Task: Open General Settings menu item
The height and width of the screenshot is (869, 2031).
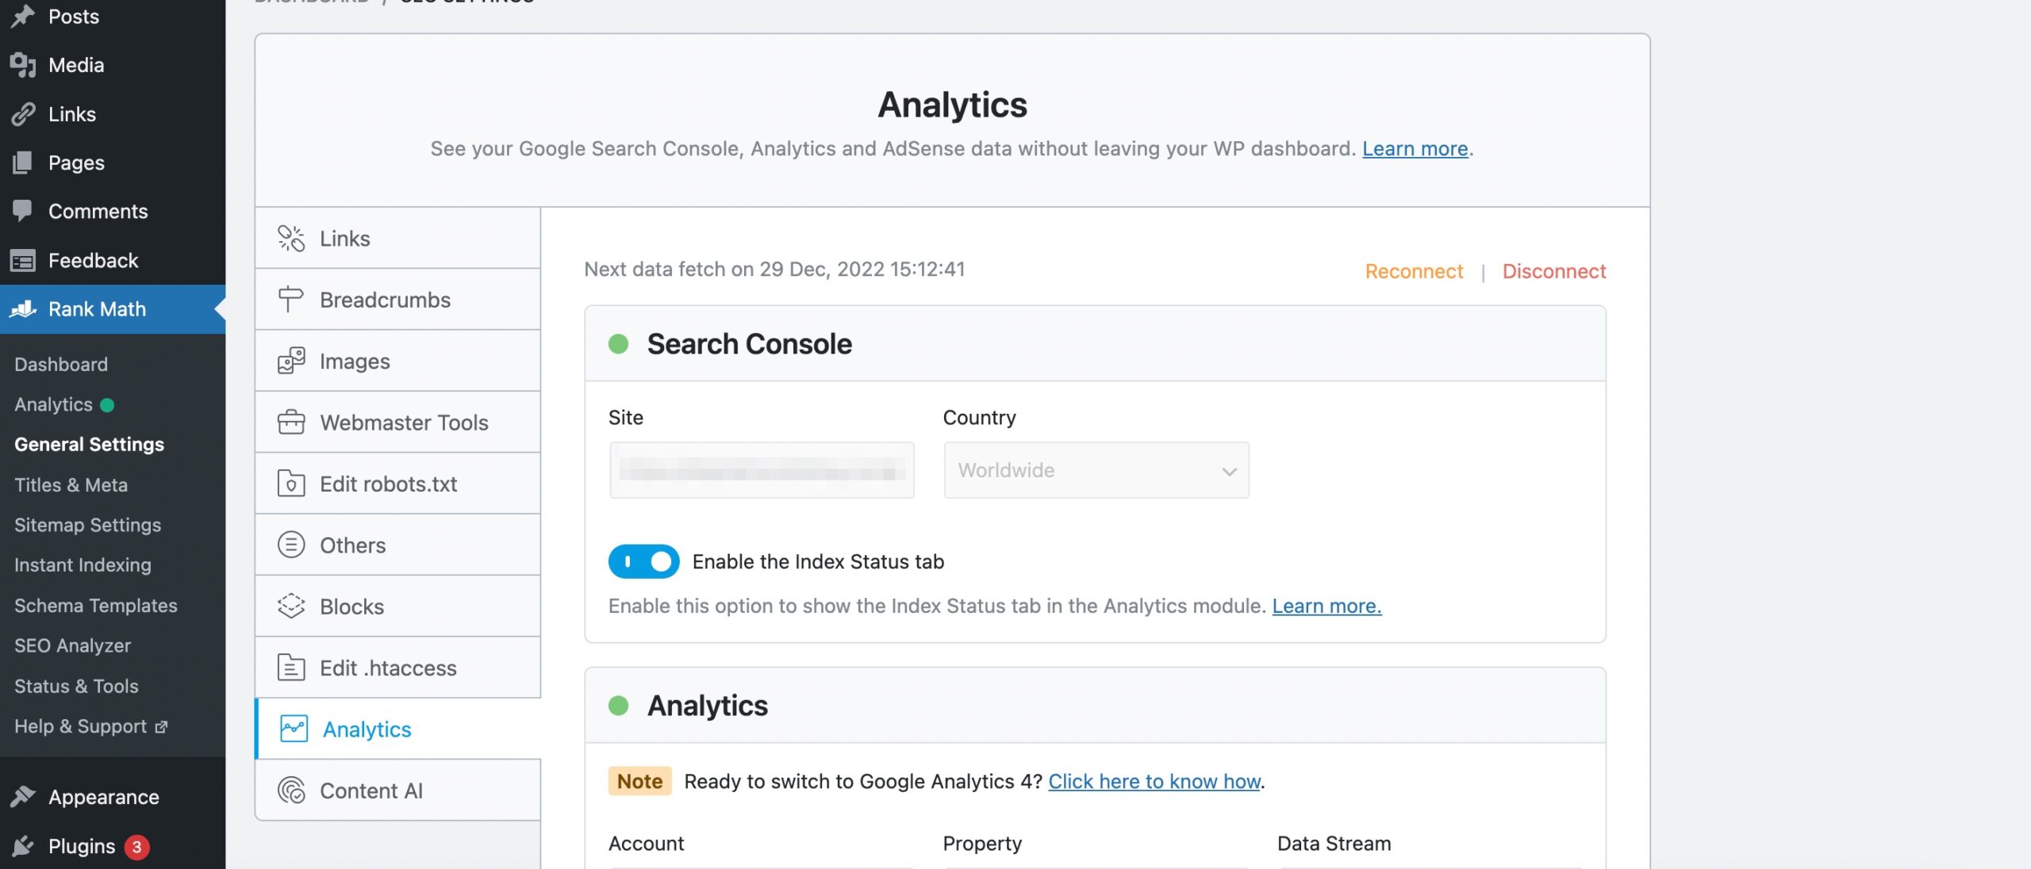Action: (x=88, y=446)
